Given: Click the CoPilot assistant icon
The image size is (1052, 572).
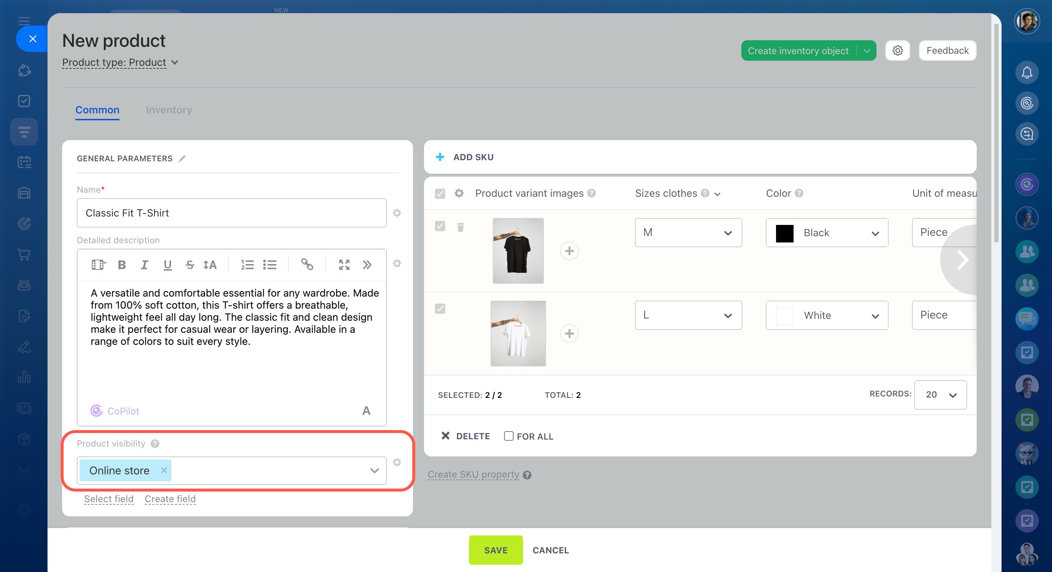Looking at the screenshot, I should click(97, 411).
